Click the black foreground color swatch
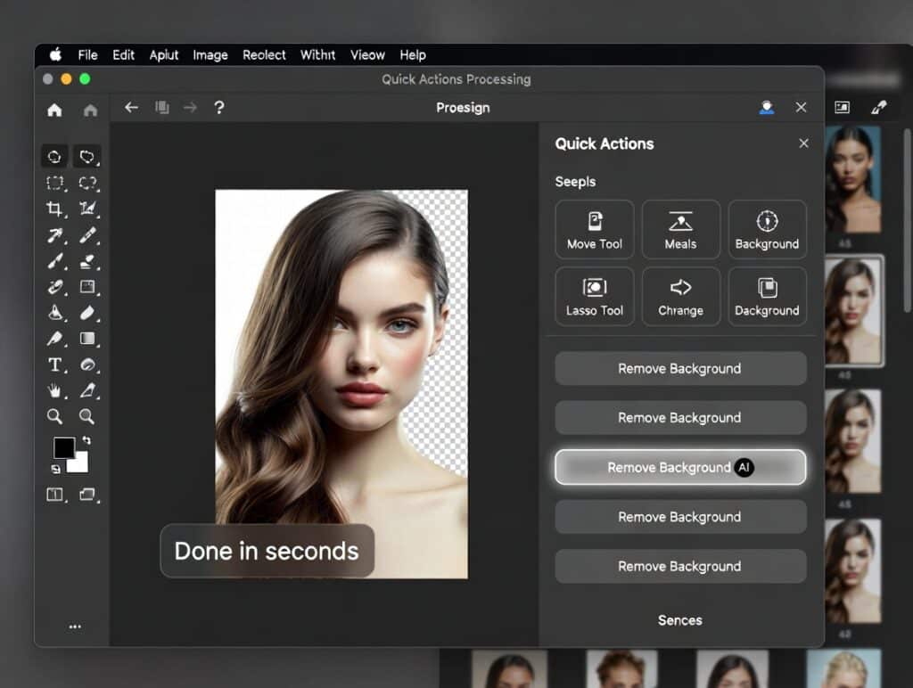This screenshot has width=913, height=688. click(66, 448)
